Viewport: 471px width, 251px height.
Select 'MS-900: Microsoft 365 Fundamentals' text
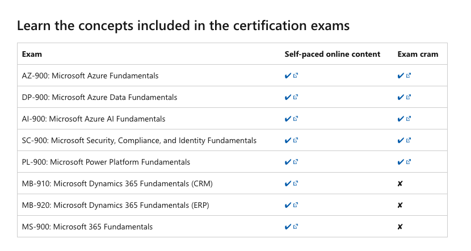(x=87, y=227)
